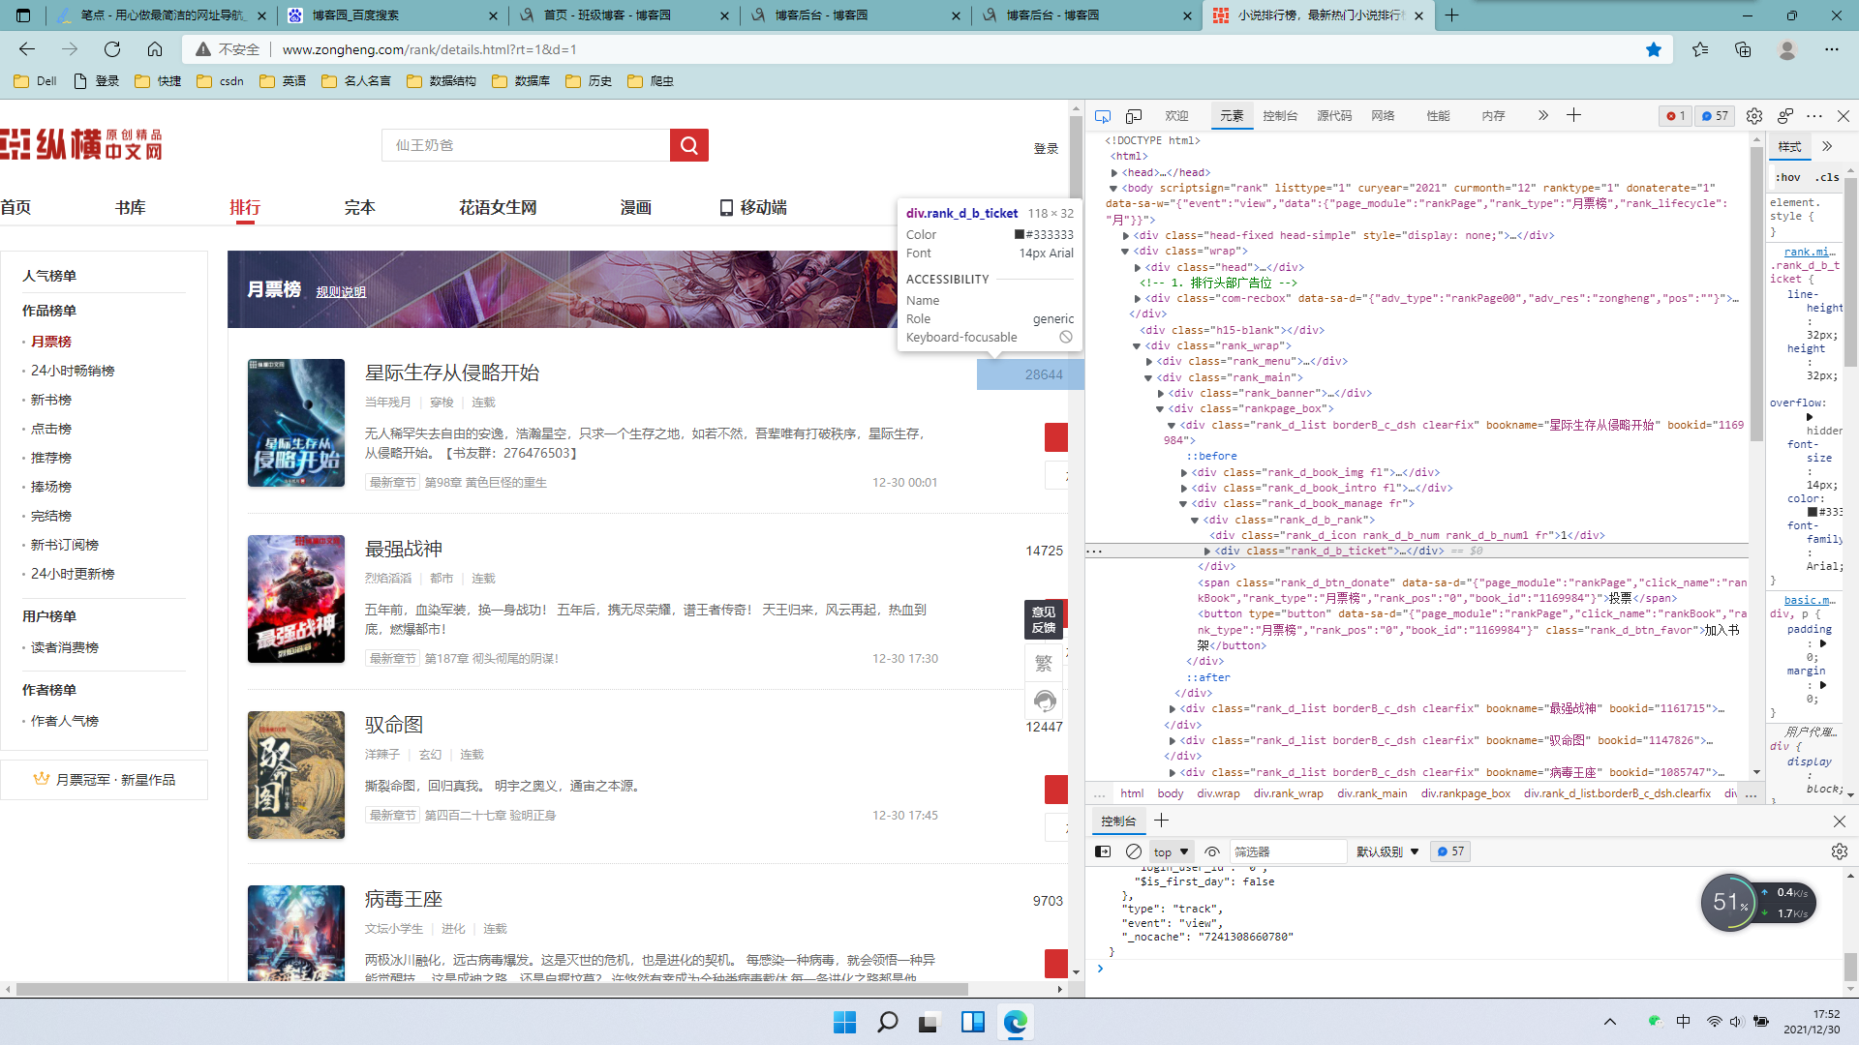Show the console sidebar panel icon
Viewport: 1859px width, 1045px height.
tap(1103, 851)
